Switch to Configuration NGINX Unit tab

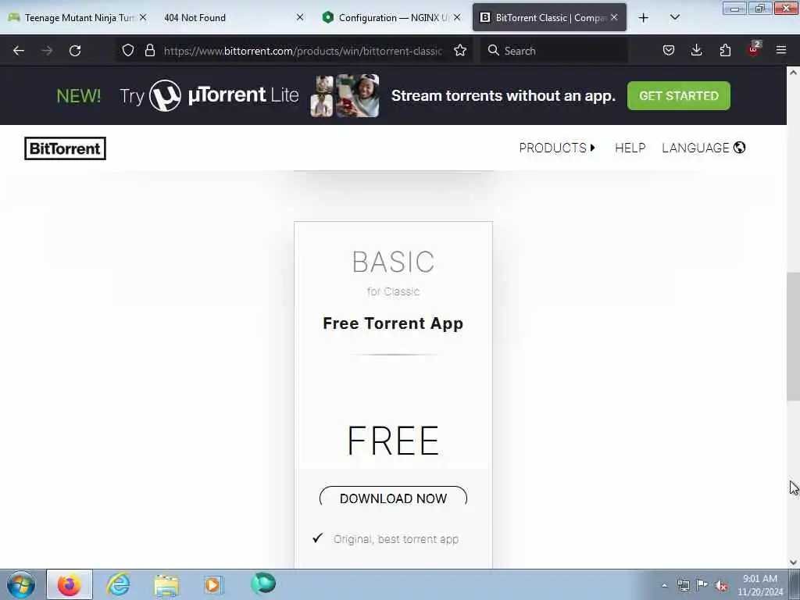point(392,18)
